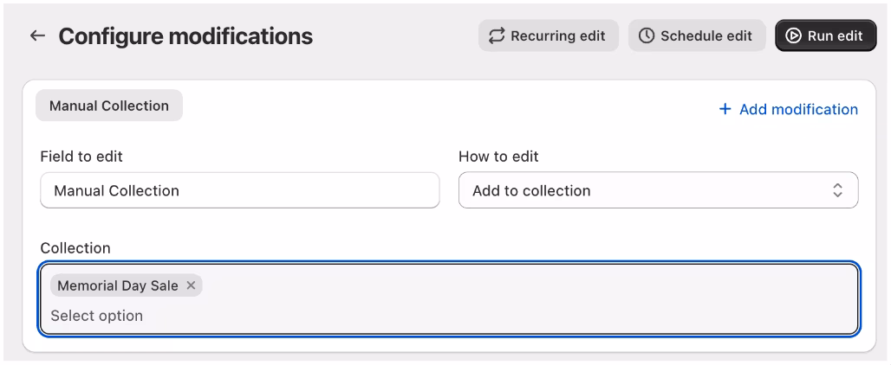Click the play icon in Run edit
Image resolution: width=891 pixels, height=365 pixels.
tap(793, 36)
